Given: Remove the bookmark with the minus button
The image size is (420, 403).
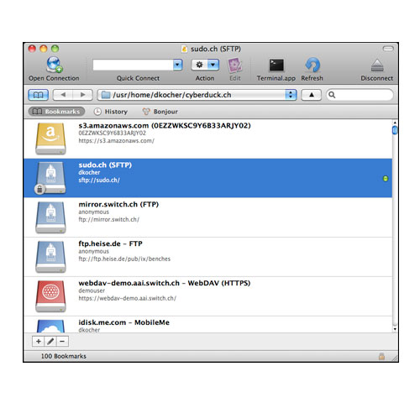Looking at the screenshot, I should [x=62, y=341].
